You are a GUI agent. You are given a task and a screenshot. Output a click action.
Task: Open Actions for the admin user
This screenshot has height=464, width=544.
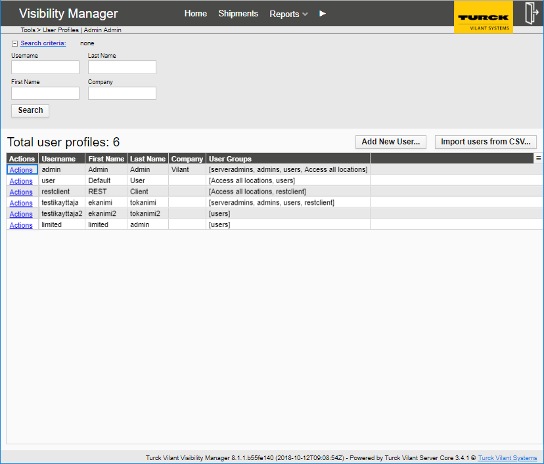[21, 170]
